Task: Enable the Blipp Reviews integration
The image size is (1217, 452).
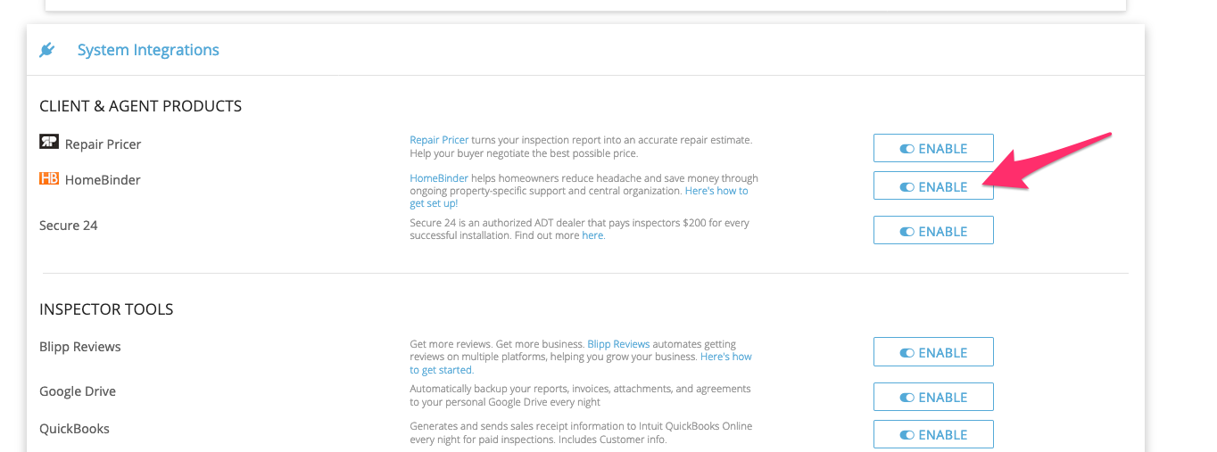Action: (x=933, y=352)
